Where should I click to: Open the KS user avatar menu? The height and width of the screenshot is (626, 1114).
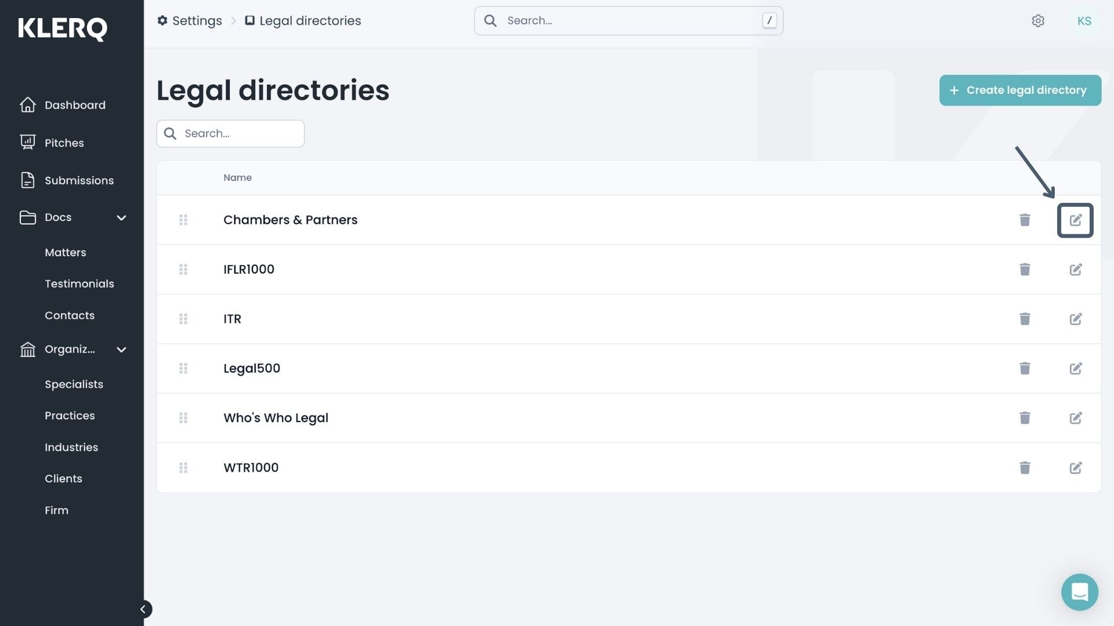tap(1084, 21)
